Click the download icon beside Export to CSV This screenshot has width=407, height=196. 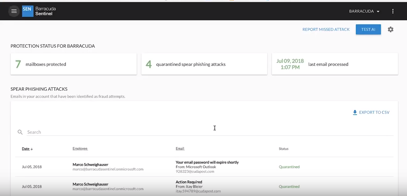tap(355, 112)
